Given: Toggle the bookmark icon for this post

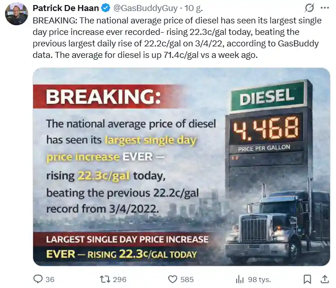Looking at the screenshot, I should pos(308,279).
